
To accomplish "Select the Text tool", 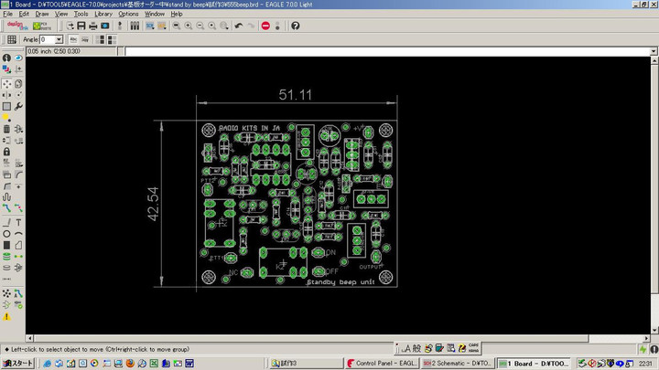I will (x=18, y=222).
